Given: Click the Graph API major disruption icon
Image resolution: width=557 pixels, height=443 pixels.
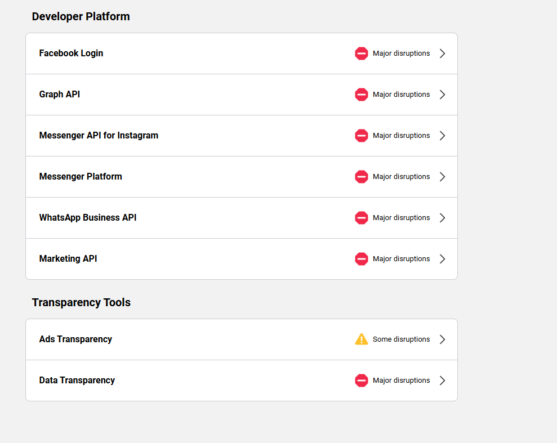Looking at the screenshot, I should pos(361,95).
